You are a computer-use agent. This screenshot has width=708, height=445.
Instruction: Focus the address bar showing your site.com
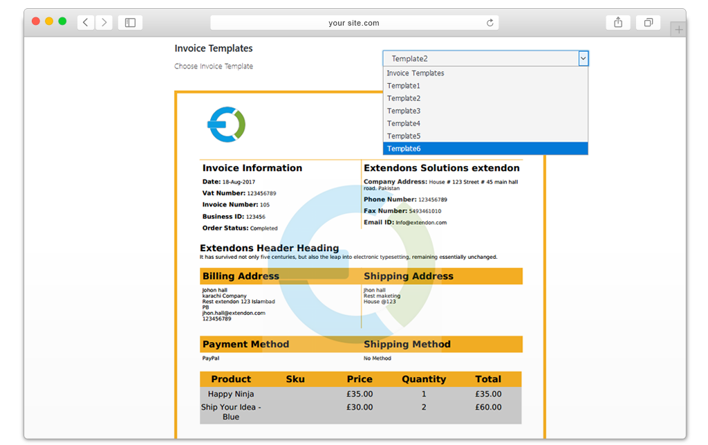tap(355, 23)
